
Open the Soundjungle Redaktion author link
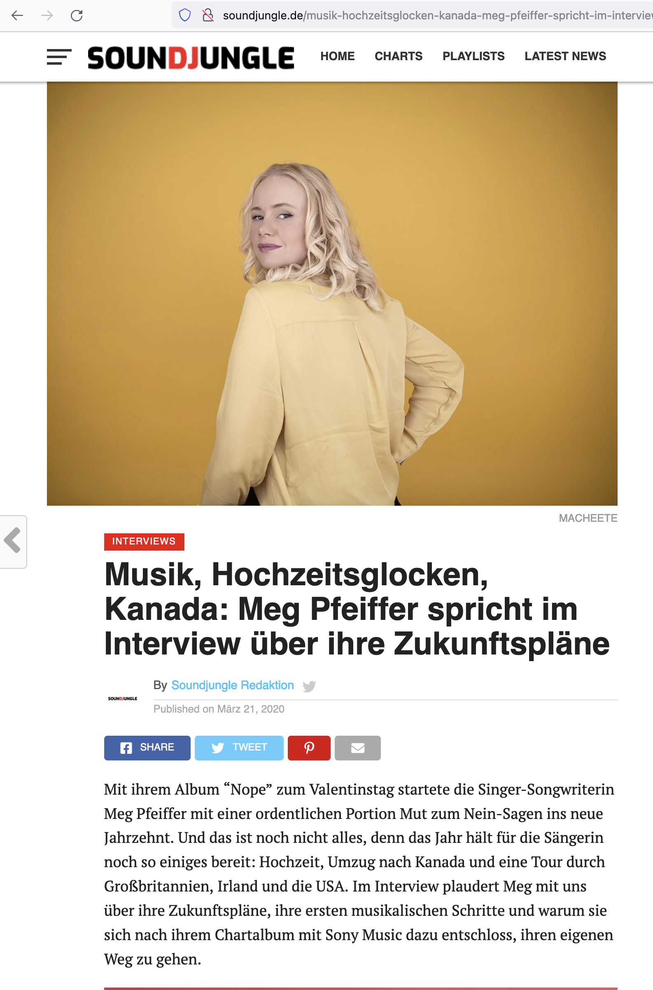coord(232,685)
